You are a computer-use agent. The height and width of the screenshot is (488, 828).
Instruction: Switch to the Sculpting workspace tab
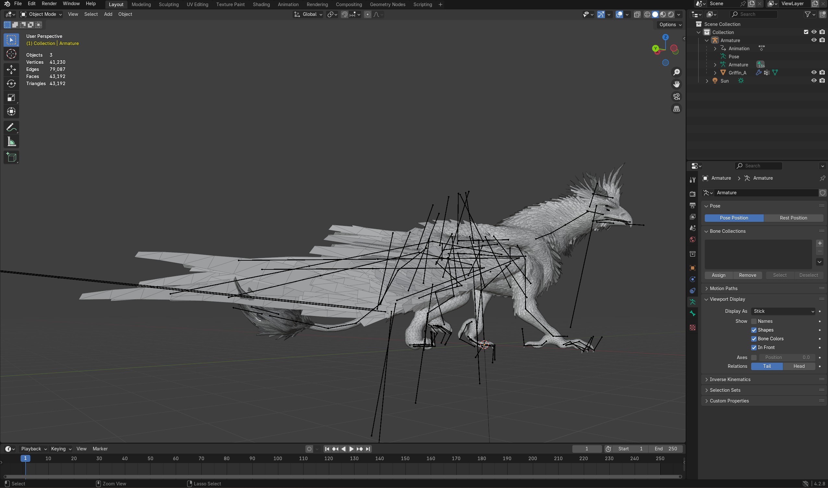click(168, 4)
